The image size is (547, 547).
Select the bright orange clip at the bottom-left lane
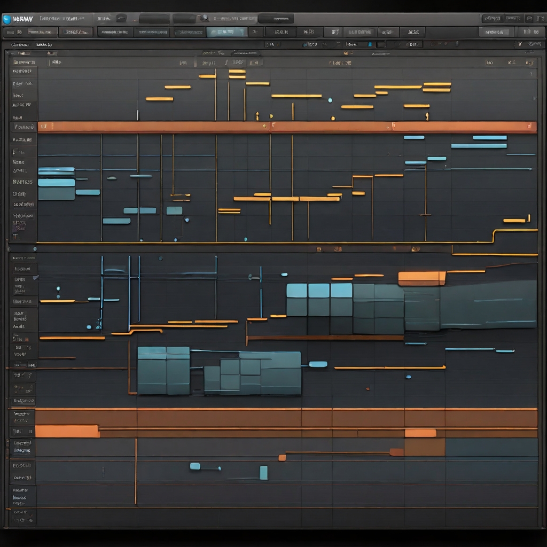click(x=67, y=431)
